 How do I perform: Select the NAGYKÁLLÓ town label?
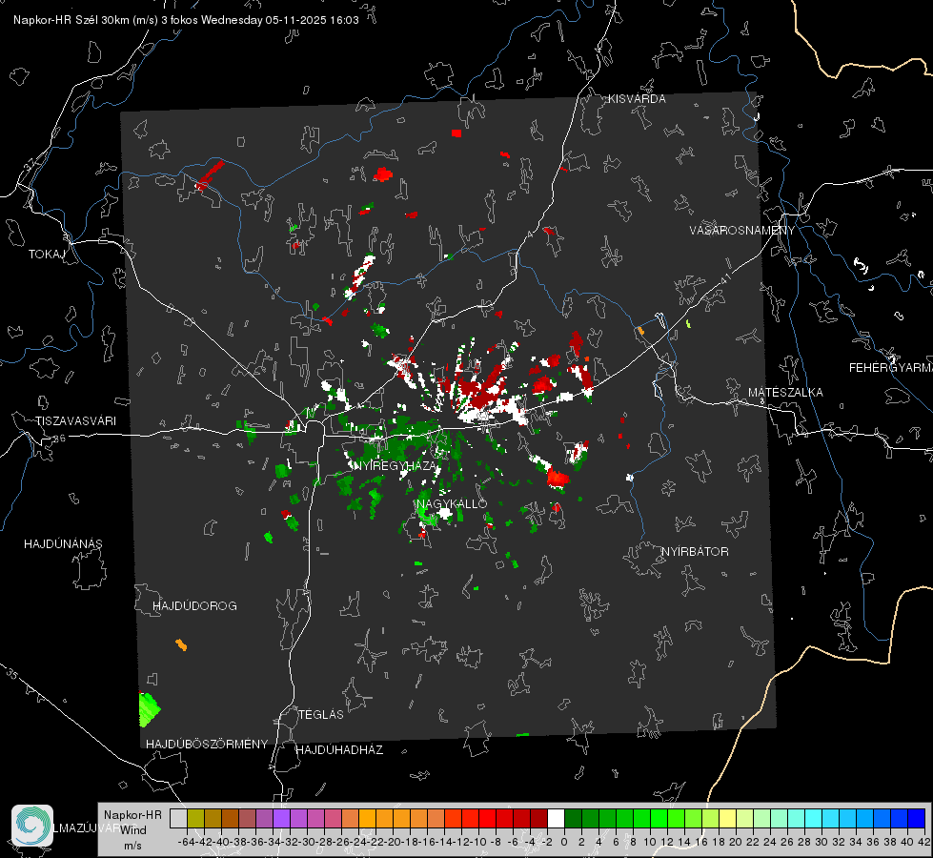453,503
